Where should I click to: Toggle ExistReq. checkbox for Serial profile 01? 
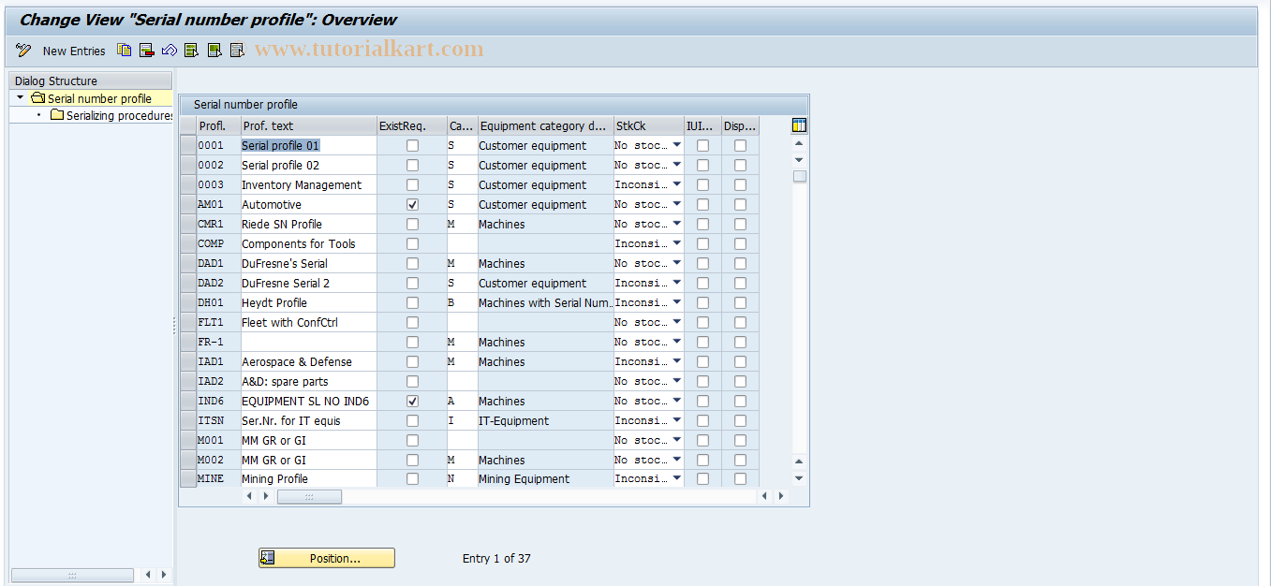(x=412, y=145)
